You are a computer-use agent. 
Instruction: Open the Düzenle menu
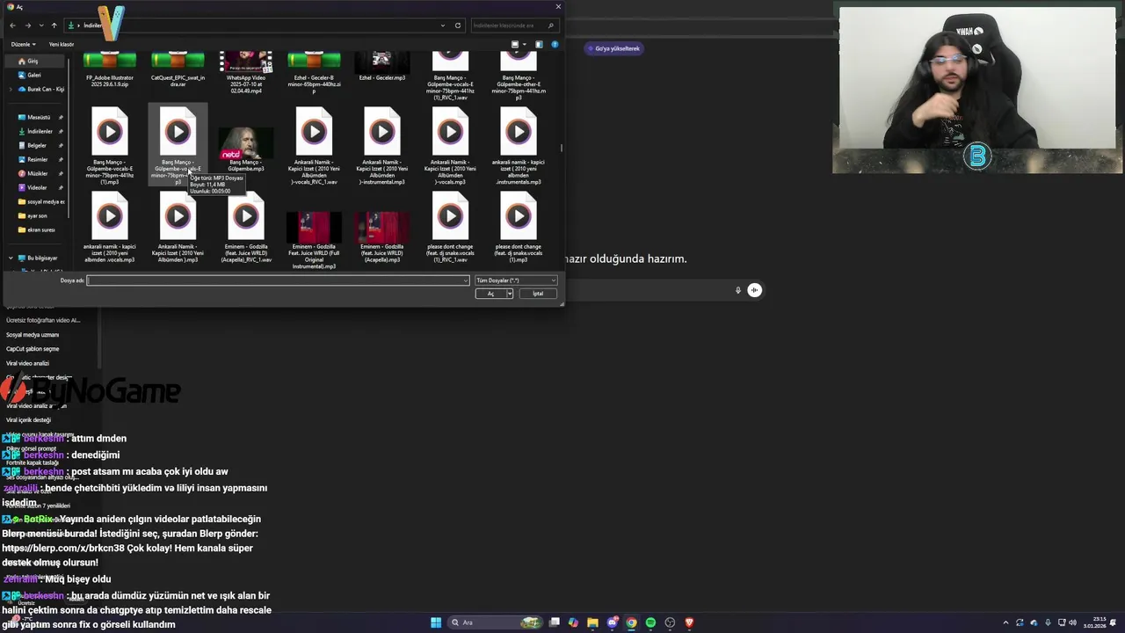pyautogui.click(x=22, y=44)
